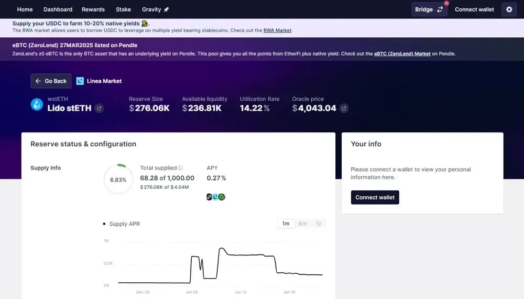Click the reward token icons under APY
This screenshot has width=524, height=299.
216,197
